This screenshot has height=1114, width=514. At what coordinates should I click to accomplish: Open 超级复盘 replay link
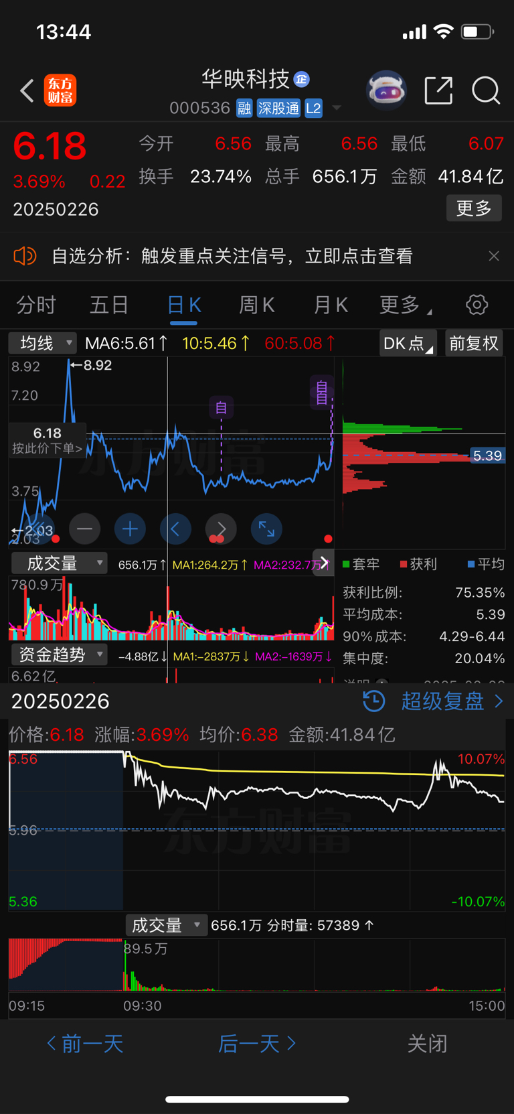pyautogui.click(x=442, y=701)
